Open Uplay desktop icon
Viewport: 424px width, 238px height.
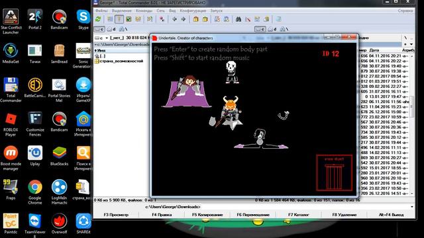point(35,156)
